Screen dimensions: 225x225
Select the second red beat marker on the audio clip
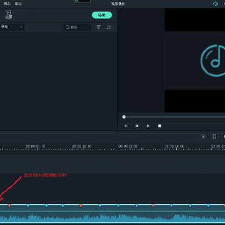coord(81,206)
